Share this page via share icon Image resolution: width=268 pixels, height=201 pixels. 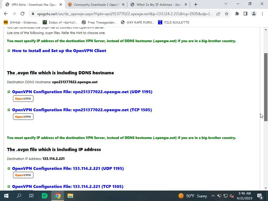(x=218, y=14)
